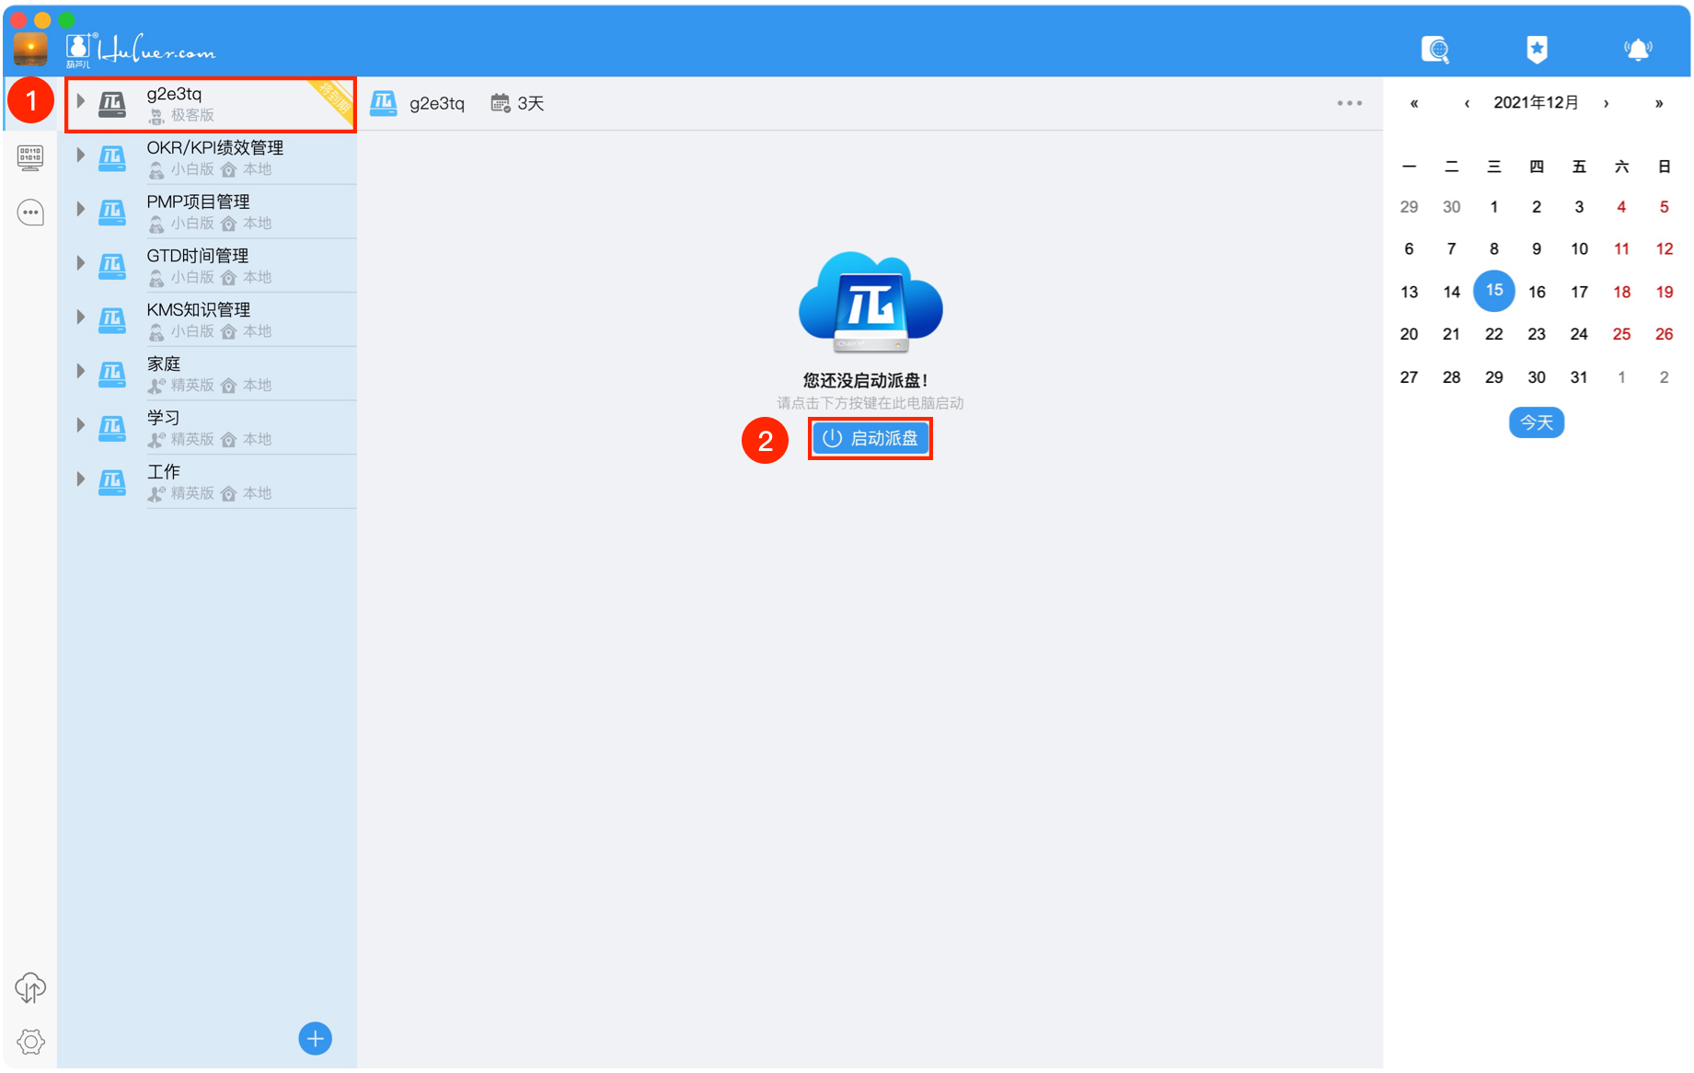
Task: Select the GTD时间管理 row
Action: (x=209, y=266)
